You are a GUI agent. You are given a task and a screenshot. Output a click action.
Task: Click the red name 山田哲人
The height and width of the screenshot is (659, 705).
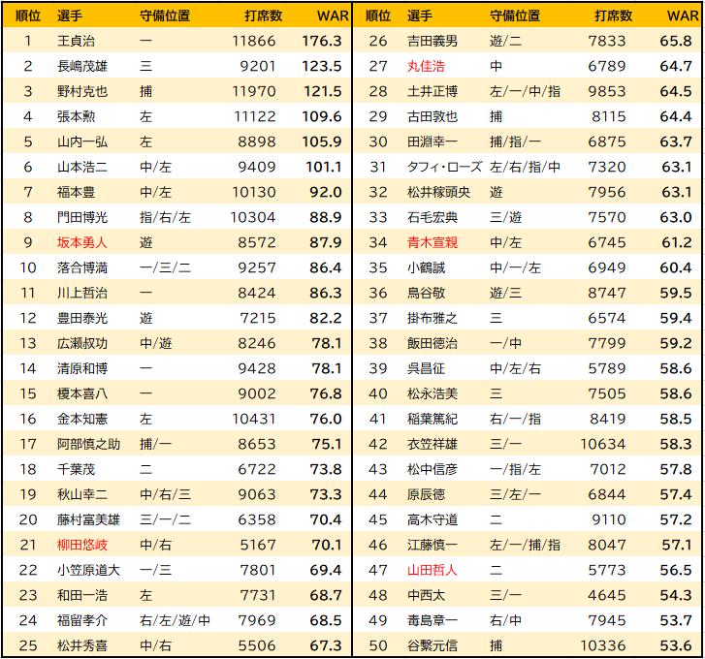point(433,569)
